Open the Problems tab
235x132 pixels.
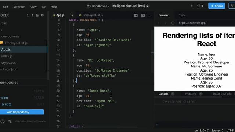click(191, 94)
